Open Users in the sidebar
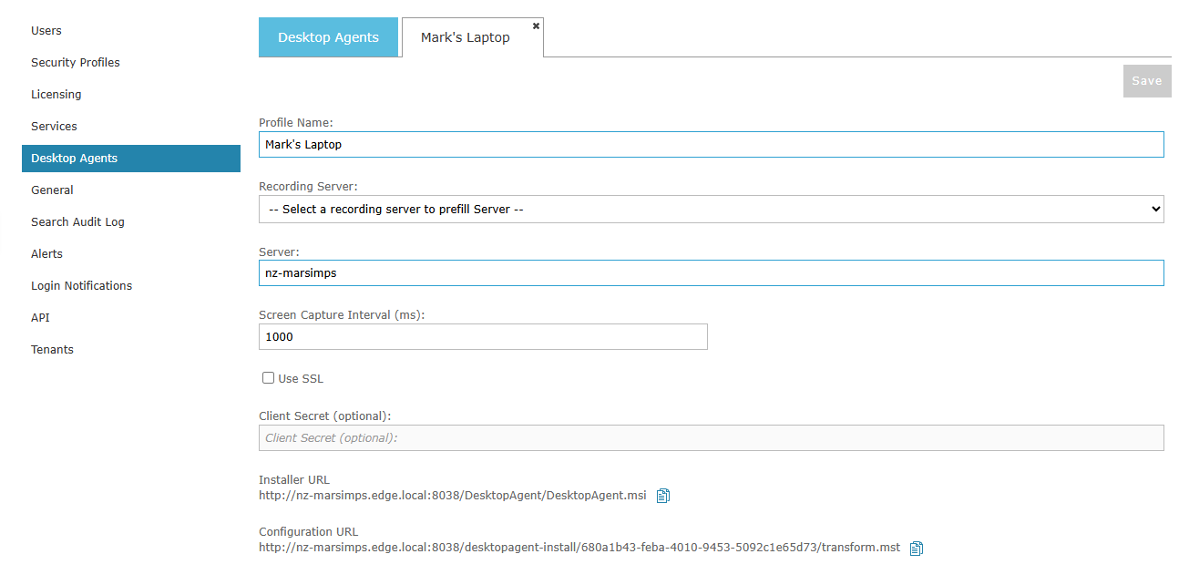The width and height of the screenshot is (1189, 585). (x=46, y=30)
